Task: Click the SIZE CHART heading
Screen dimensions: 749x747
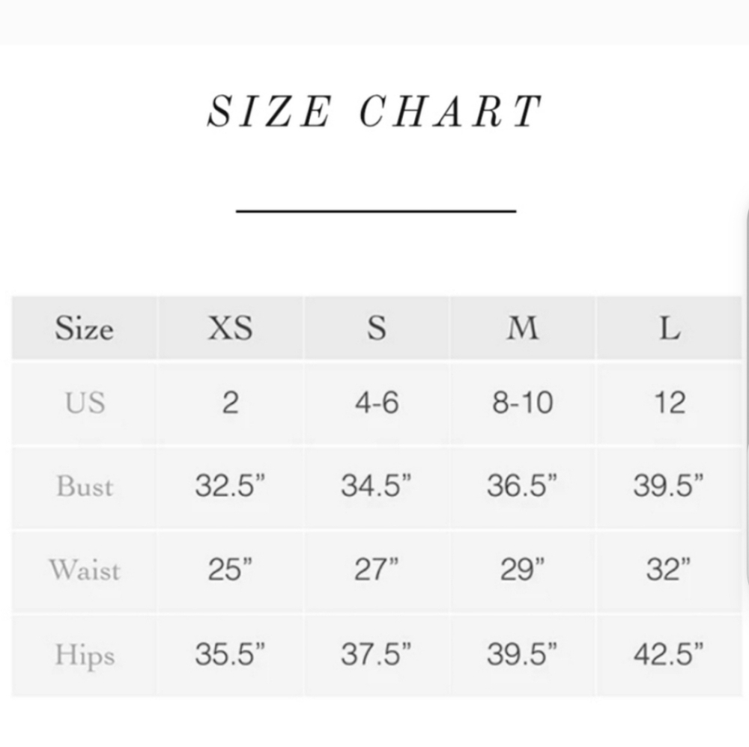Action: point(375,112)
